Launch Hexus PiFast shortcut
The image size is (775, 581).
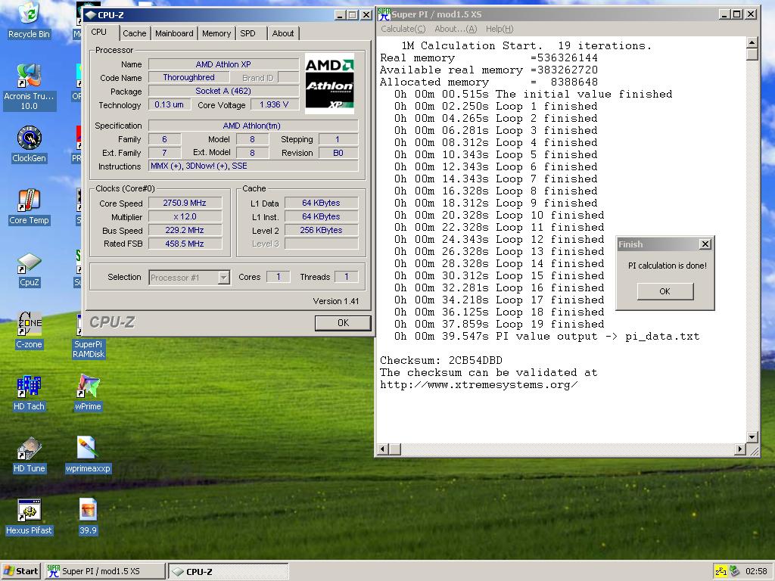point(30,517)
